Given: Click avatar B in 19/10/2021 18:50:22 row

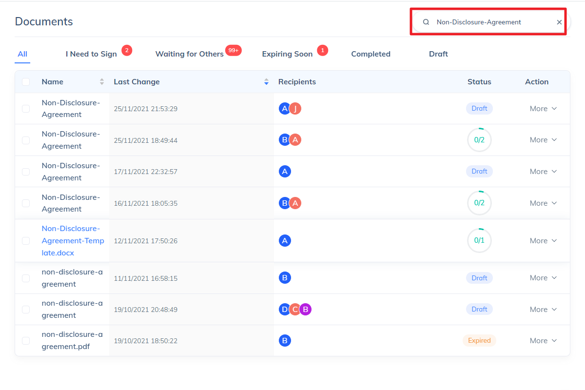Looking at the screenshot, I should coord(285,340).
